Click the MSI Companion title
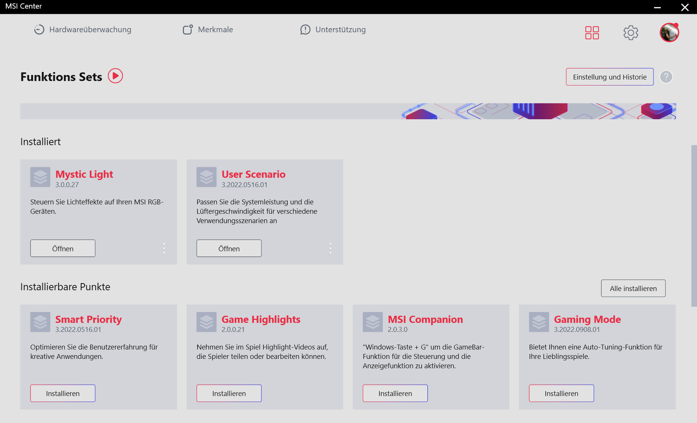 tap(425, 319)
